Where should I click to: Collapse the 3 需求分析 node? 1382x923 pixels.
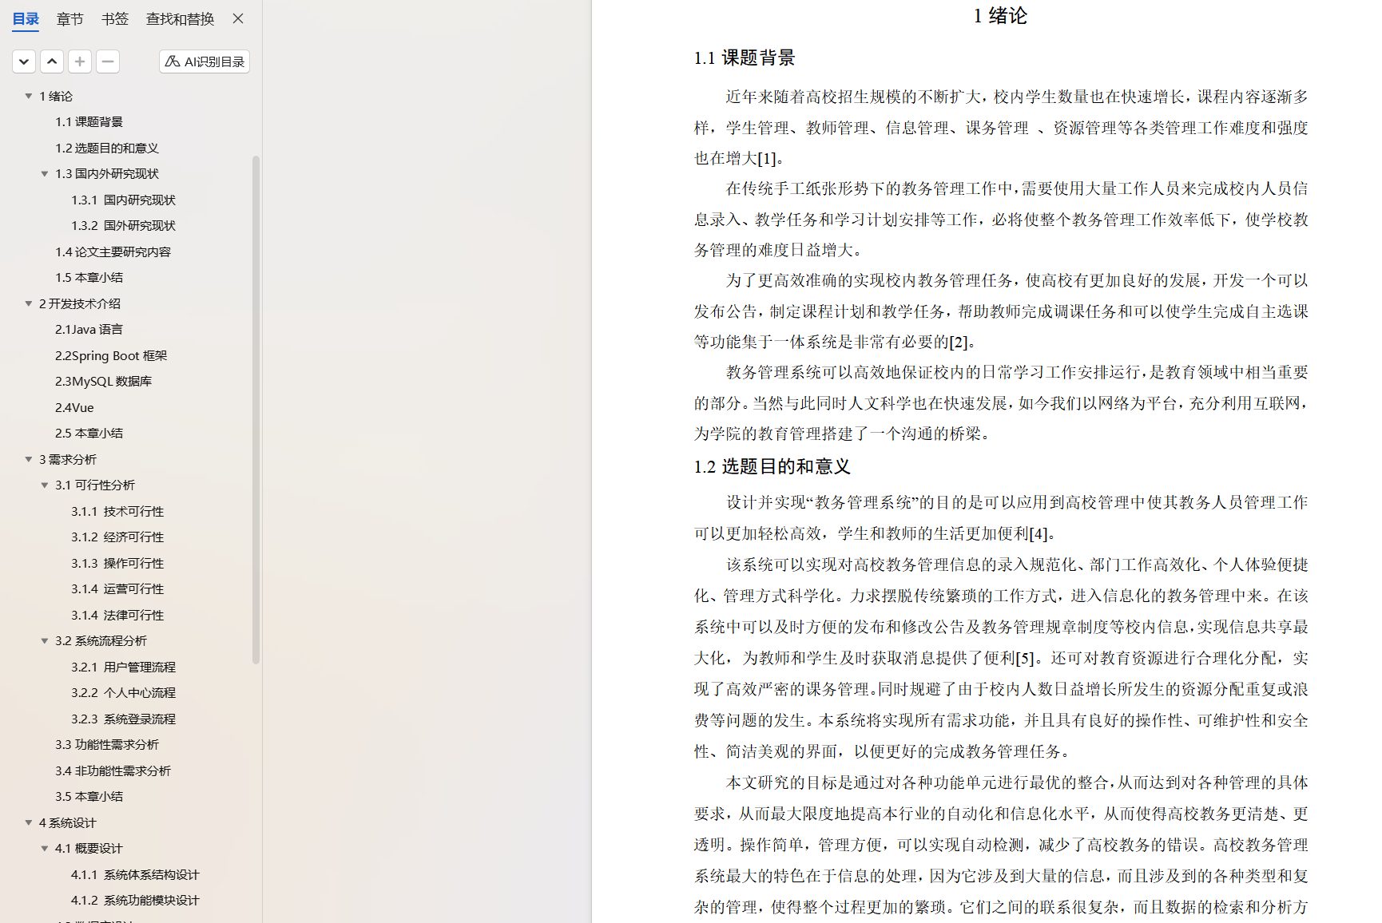pos(29,459)
